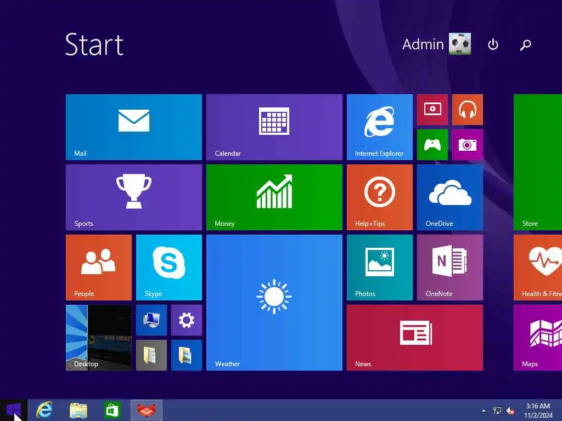The image size is (562, 421).
Task: Open the OneNote tile
Action: pos(450,268)
